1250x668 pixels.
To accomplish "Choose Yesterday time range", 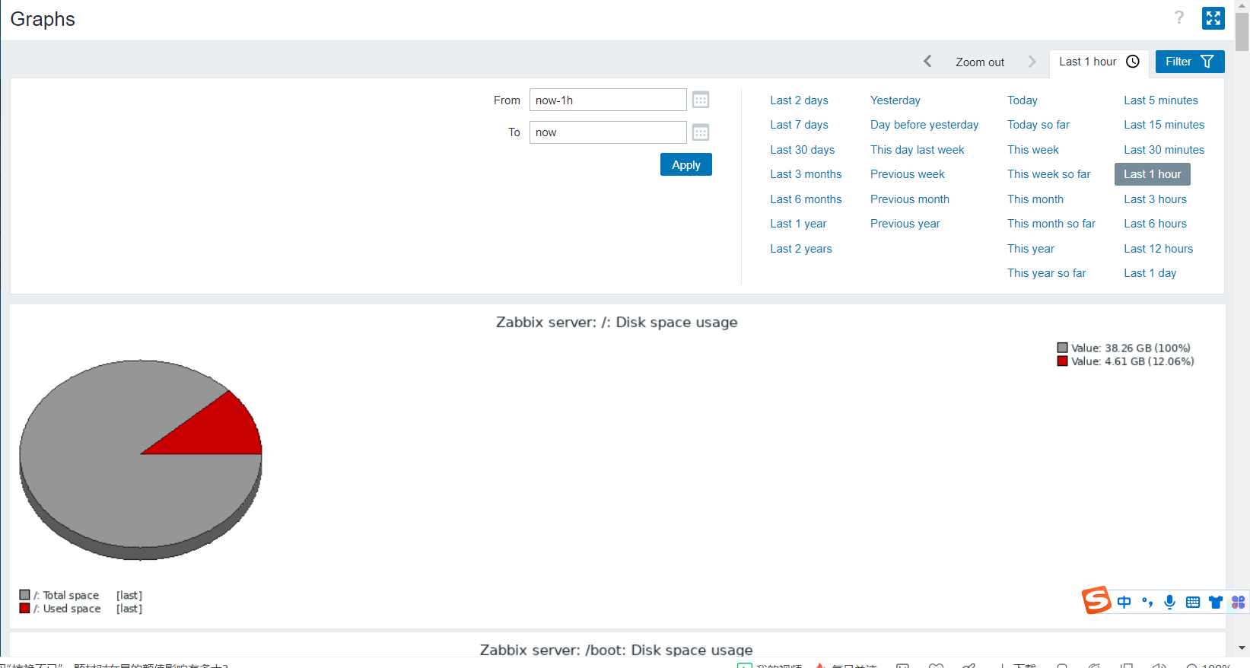I will pos(895,100).
